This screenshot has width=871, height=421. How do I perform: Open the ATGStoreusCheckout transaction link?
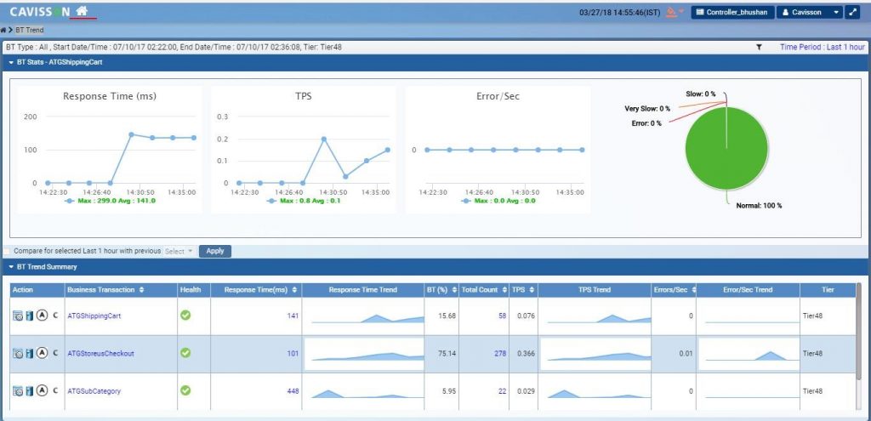[x=100, y=353]
